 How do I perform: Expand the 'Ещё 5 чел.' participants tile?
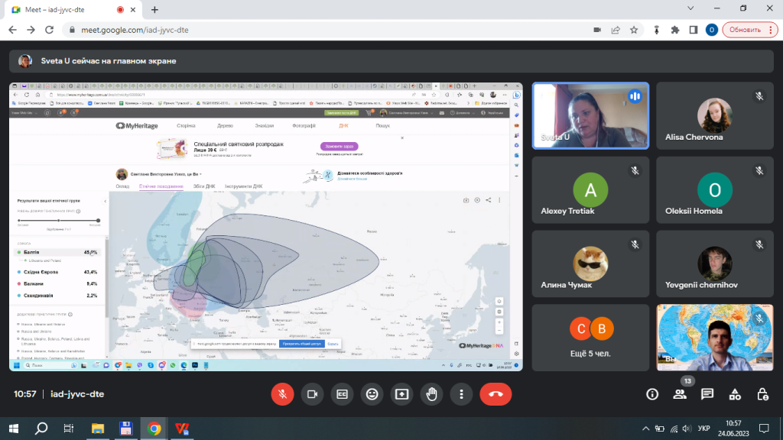coord(591,338)
